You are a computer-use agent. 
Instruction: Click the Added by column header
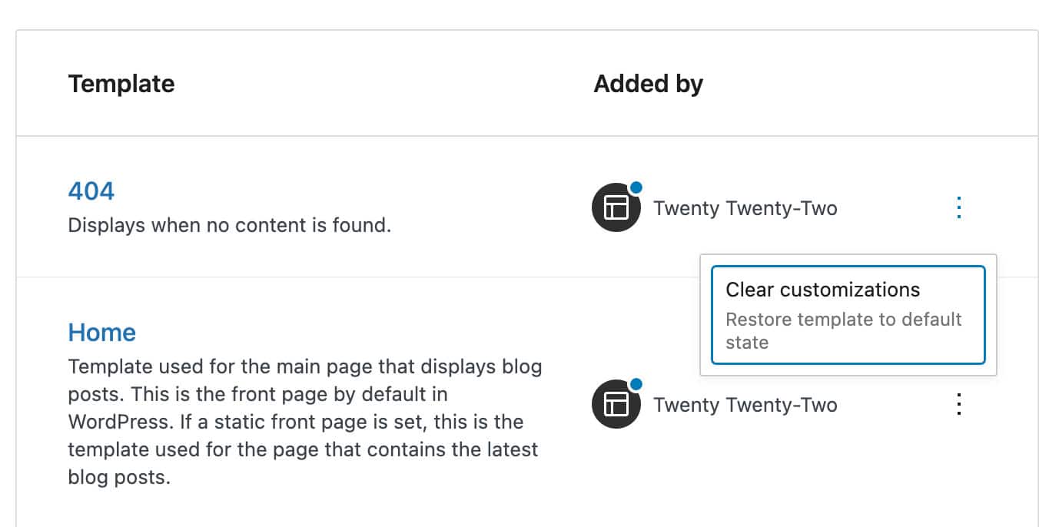(648, 84)
